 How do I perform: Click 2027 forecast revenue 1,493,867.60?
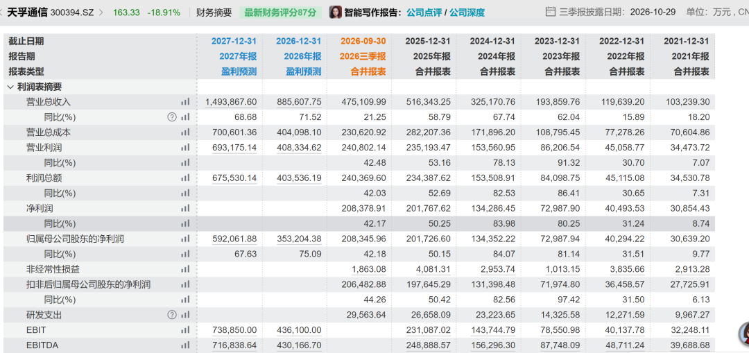tap(231, 102)
